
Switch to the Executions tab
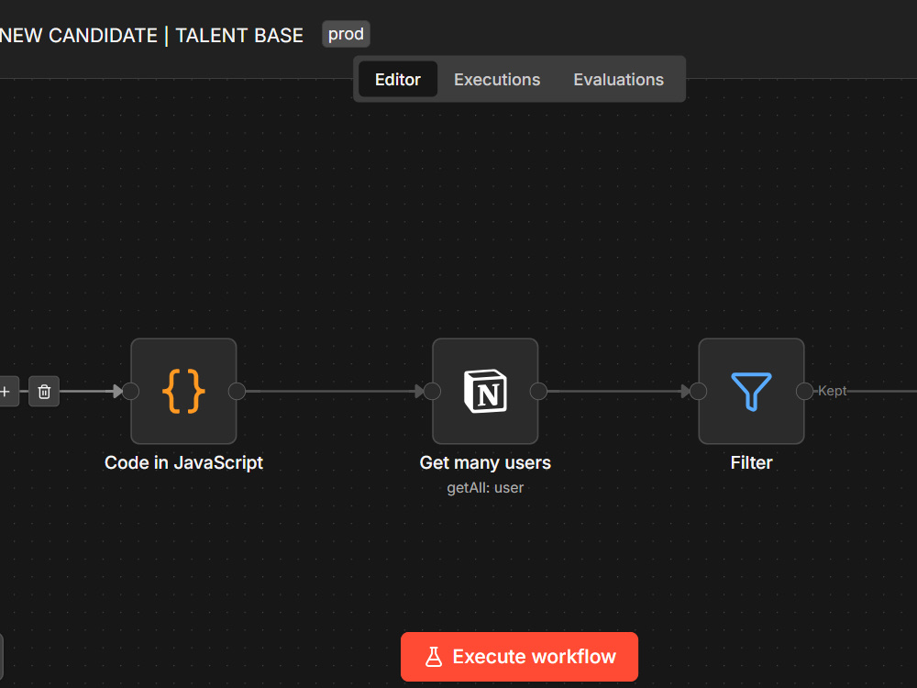497,79
